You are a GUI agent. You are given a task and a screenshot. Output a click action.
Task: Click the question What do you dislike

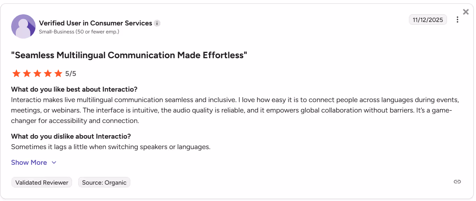70,136
